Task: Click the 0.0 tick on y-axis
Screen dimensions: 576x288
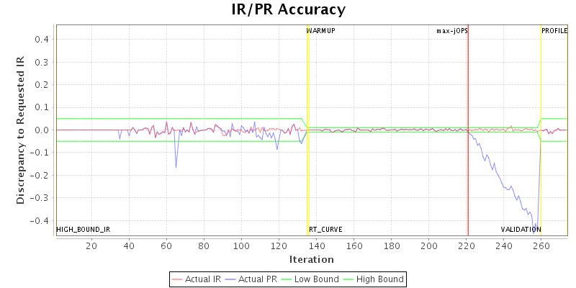Action: click(42, 130)
